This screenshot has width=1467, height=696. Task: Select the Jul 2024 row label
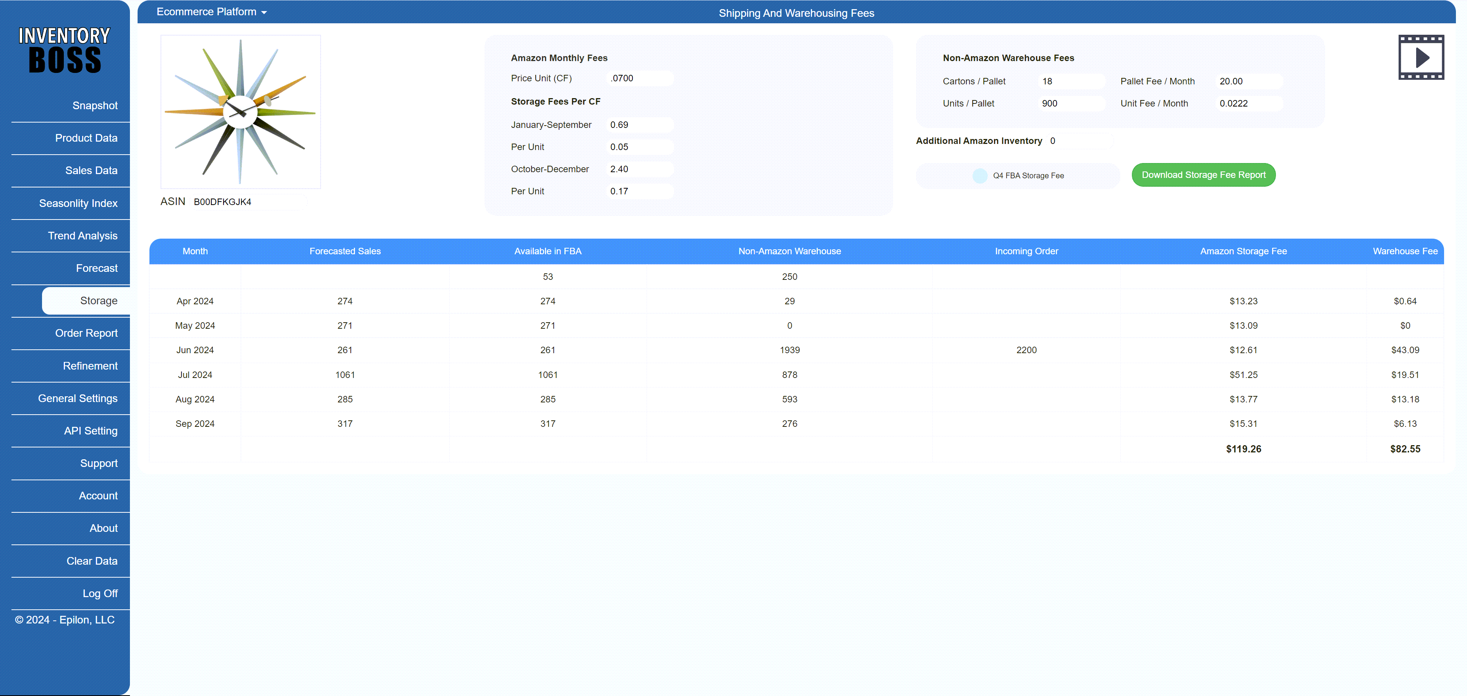[x=195, y=375]
